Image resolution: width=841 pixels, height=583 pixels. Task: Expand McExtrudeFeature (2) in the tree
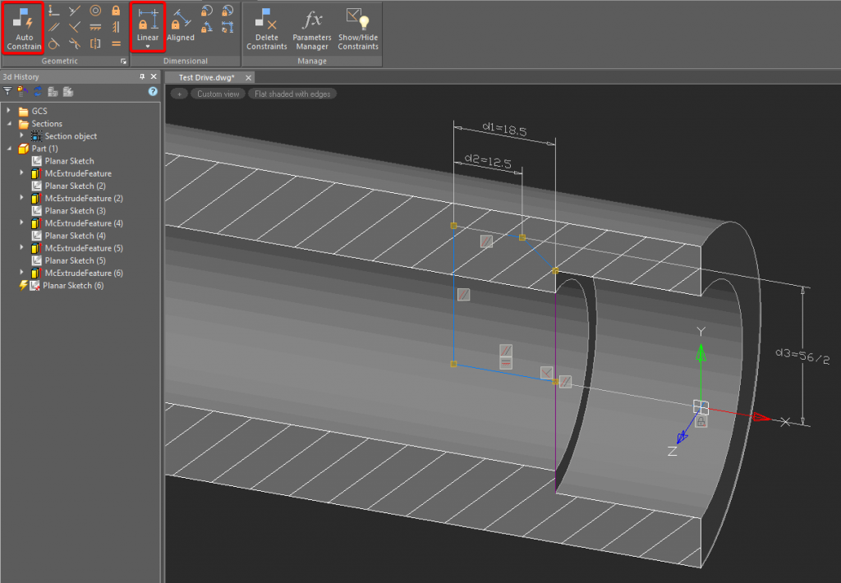(20, 198)
